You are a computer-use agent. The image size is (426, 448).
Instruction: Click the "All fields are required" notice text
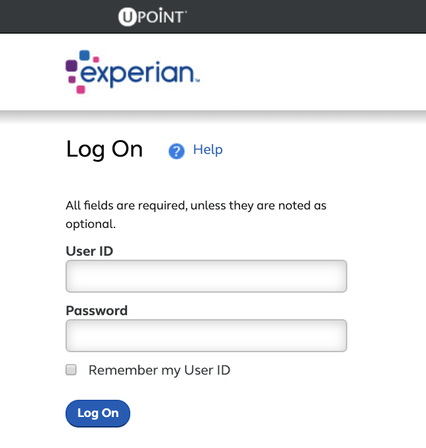pyautogui.click(x=196, y=215)
